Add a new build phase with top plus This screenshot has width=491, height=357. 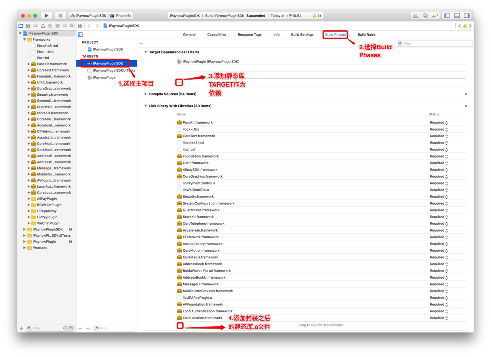coord(141,44)
